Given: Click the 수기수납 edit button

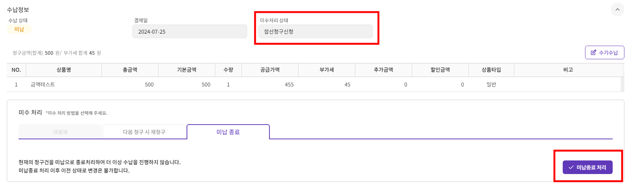Looking at the screenshot, I should coord(604,52).
